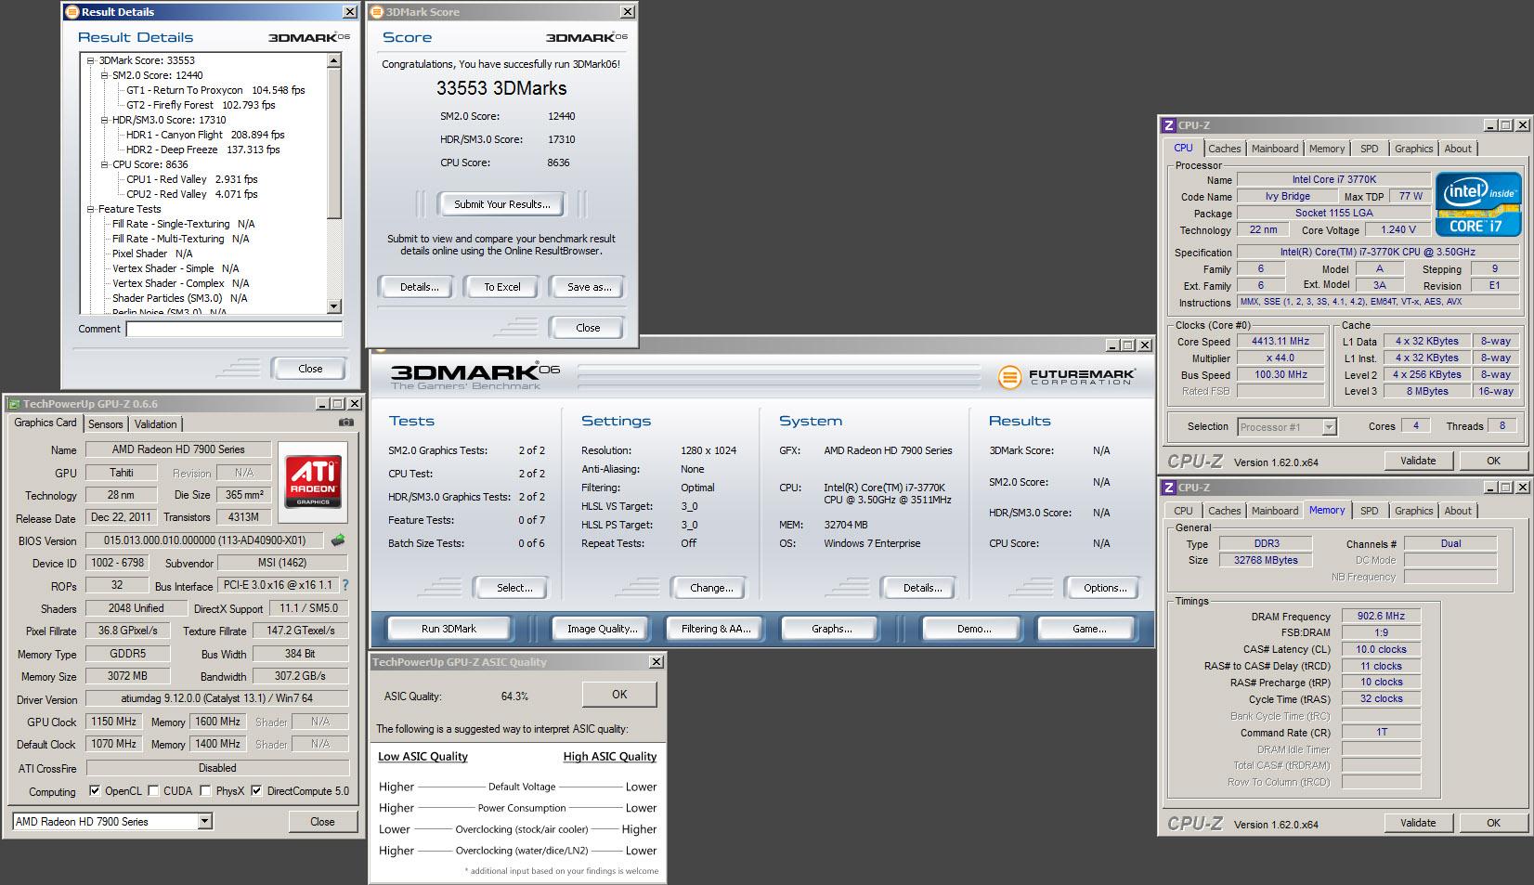Click the GPU Clock 1150 MHz field
Screen dimensions: 1534x885
point(114,722)
